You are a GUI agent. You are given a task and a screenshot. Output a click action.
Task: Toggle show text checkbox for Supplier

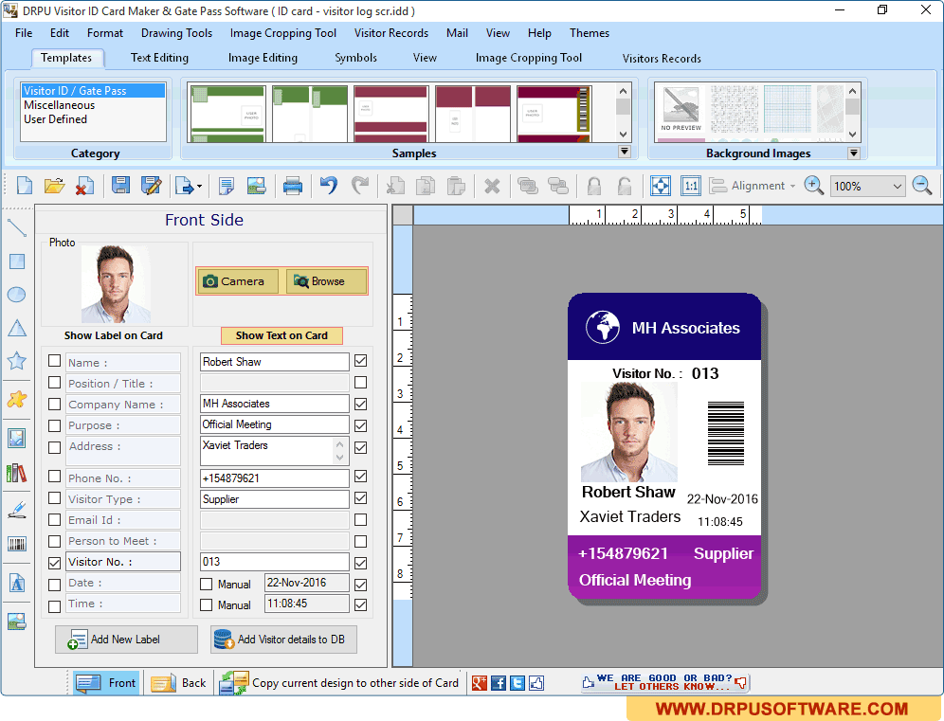point(360,497)
